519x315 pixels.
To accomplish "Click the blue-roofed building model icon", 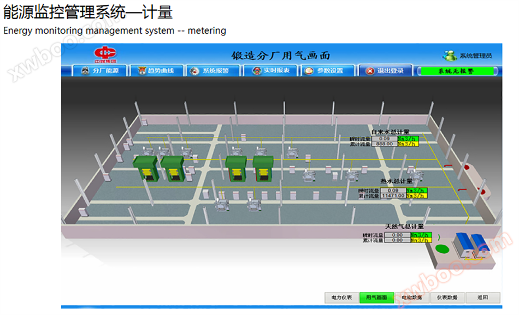I will [x=471, y=245].
